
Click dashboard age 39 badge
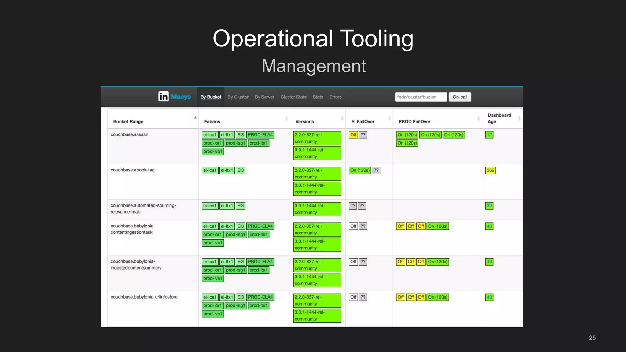pos(489,206)
